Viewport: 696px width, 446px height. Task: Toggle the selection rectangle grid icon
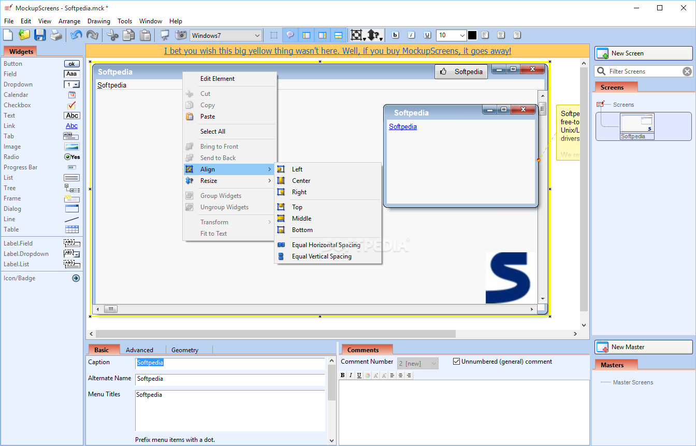[274, 35]
